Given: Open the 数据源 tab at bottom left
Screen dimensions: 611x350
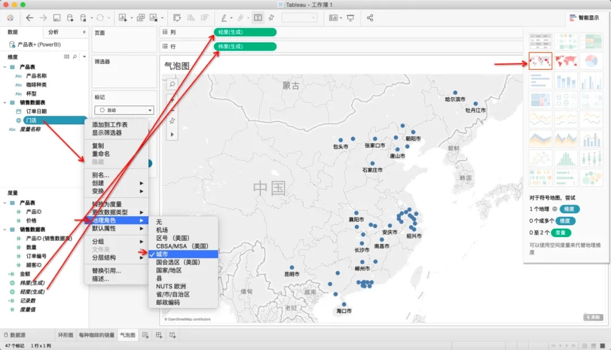Looking at the screenshot, I should click(17, 335).
